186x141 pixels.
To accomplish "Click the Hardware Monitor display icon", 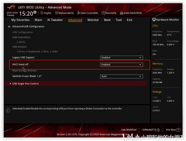I will pyautogui.click(x=154, y=19).
